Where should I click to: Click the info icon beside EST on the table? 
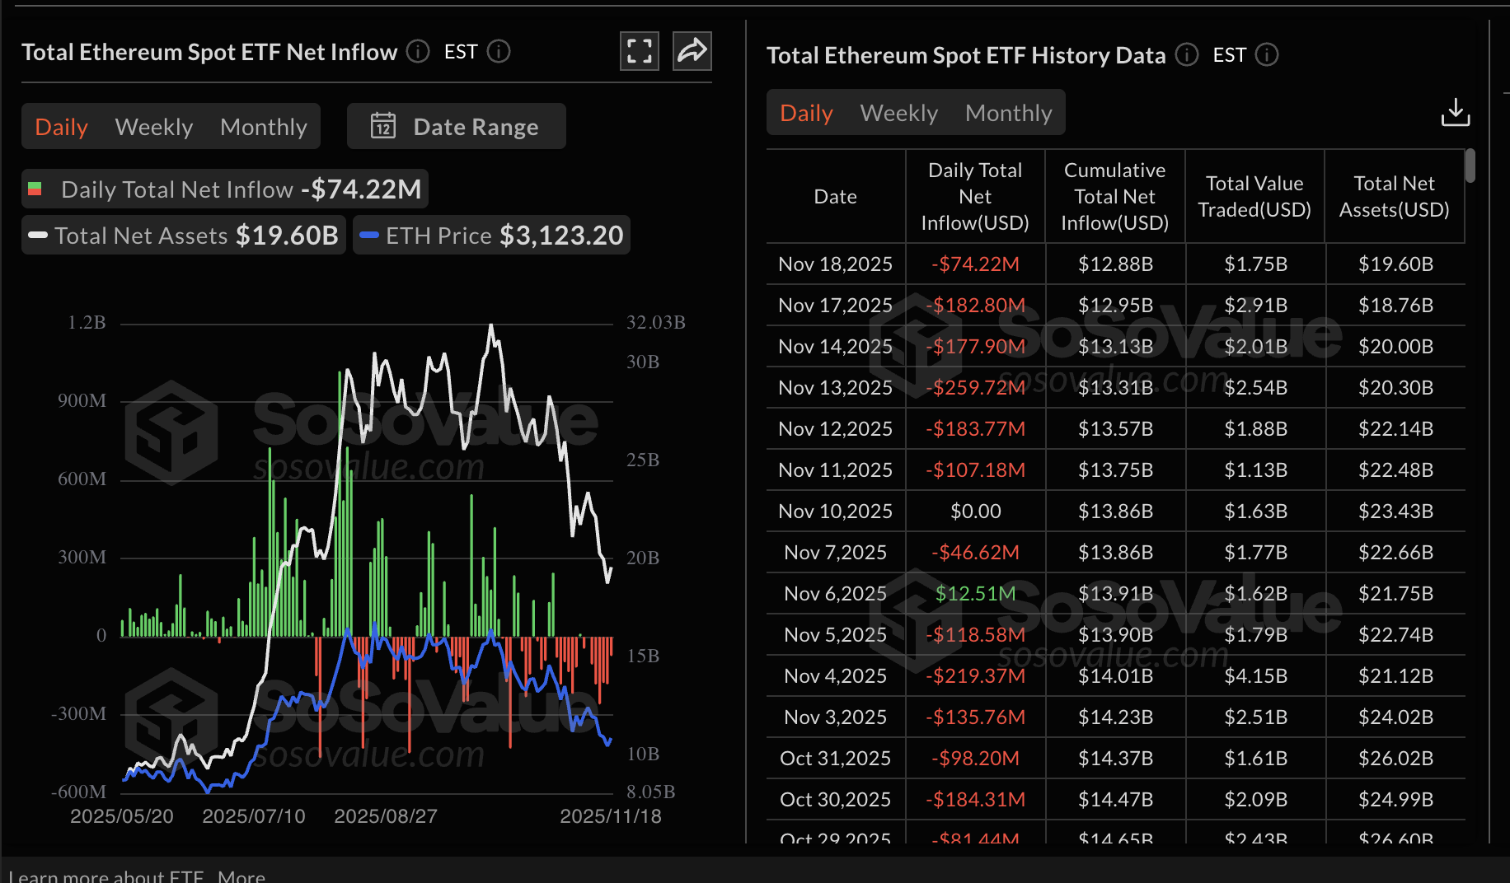1268,55
